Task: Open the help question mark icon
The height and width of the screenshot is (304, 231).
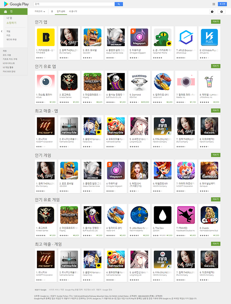Action: point(212,12)
